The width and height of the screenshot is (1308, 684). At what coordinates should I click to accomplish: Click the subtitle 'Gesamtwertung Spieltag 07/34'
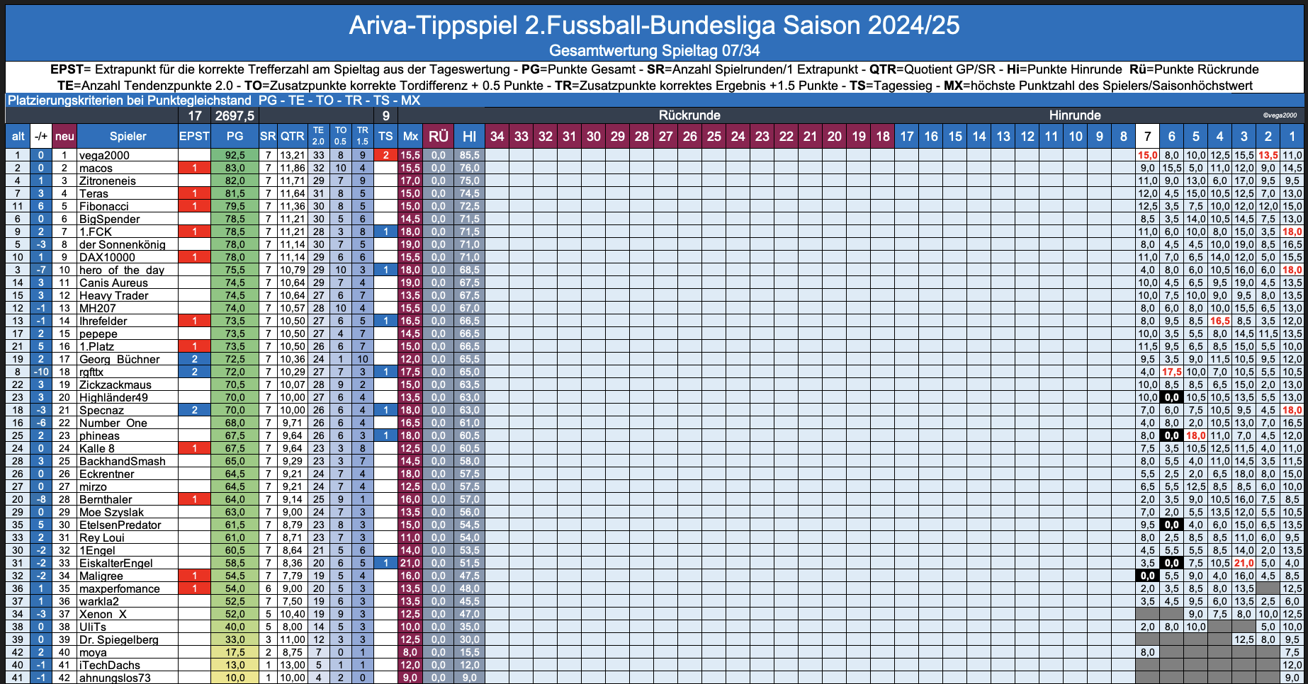(654, 50)
